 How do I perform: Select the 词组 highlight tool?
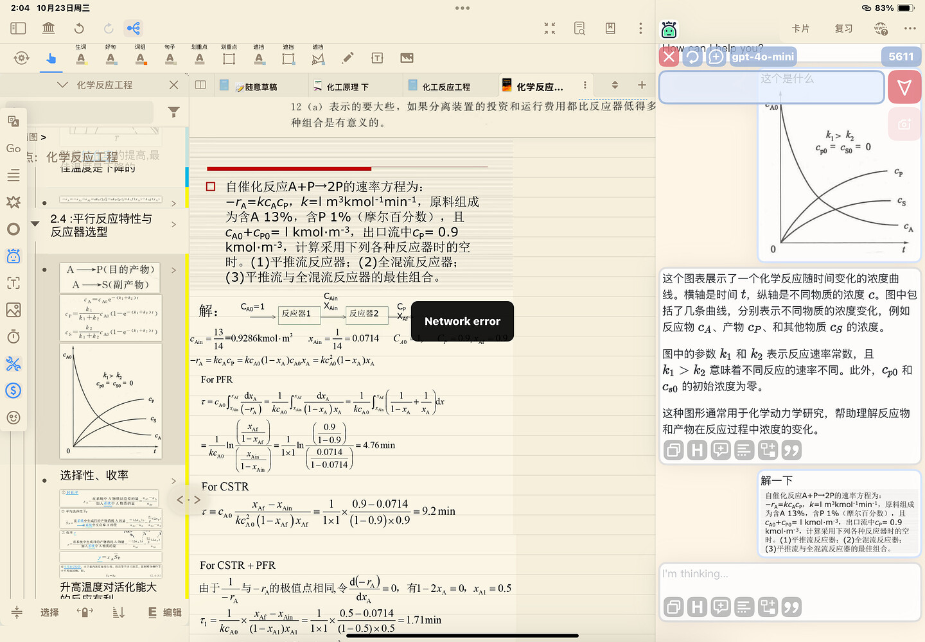140,56
